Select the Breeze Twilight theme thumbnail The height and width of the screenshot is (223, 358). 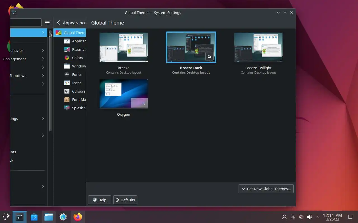258,47
